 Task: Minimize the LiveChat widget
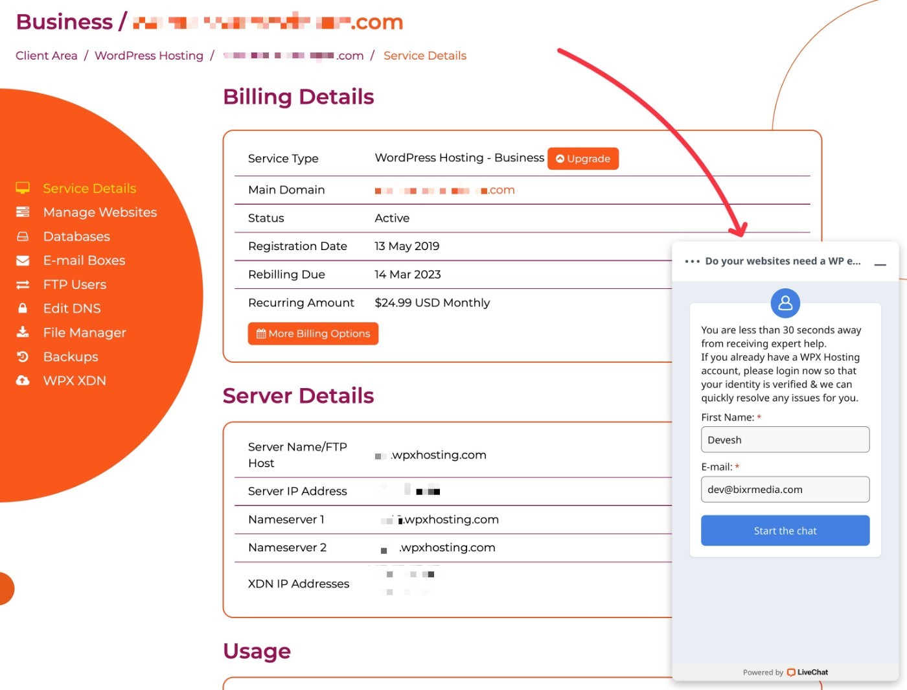coord(880,264)
